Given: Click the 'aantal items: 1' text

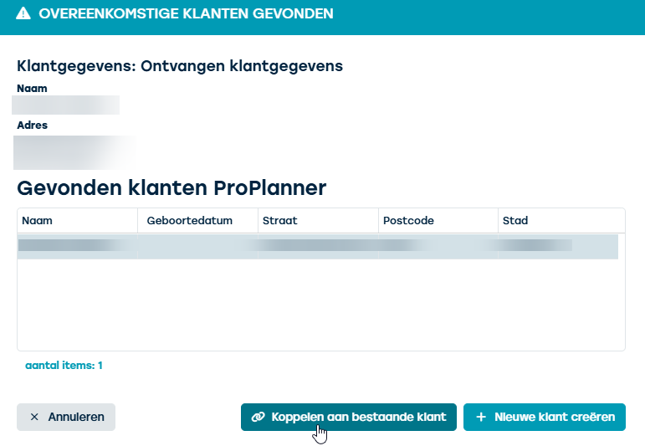Looking at the screenshot, I should (64, 366).
